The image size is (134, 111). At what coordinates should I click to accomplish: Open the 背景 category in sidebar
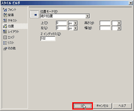click(8, 15)
